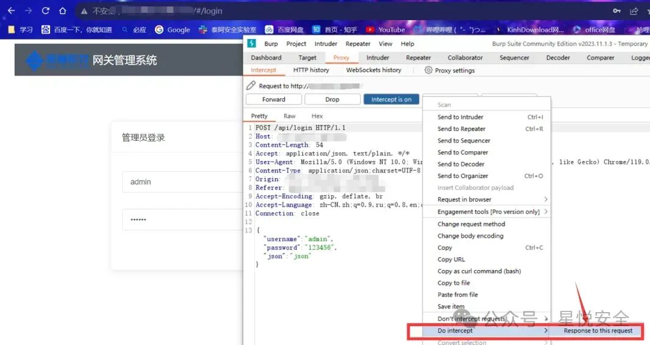Choose Send to Comparer
Screen dimensions: 650x345
487,152
